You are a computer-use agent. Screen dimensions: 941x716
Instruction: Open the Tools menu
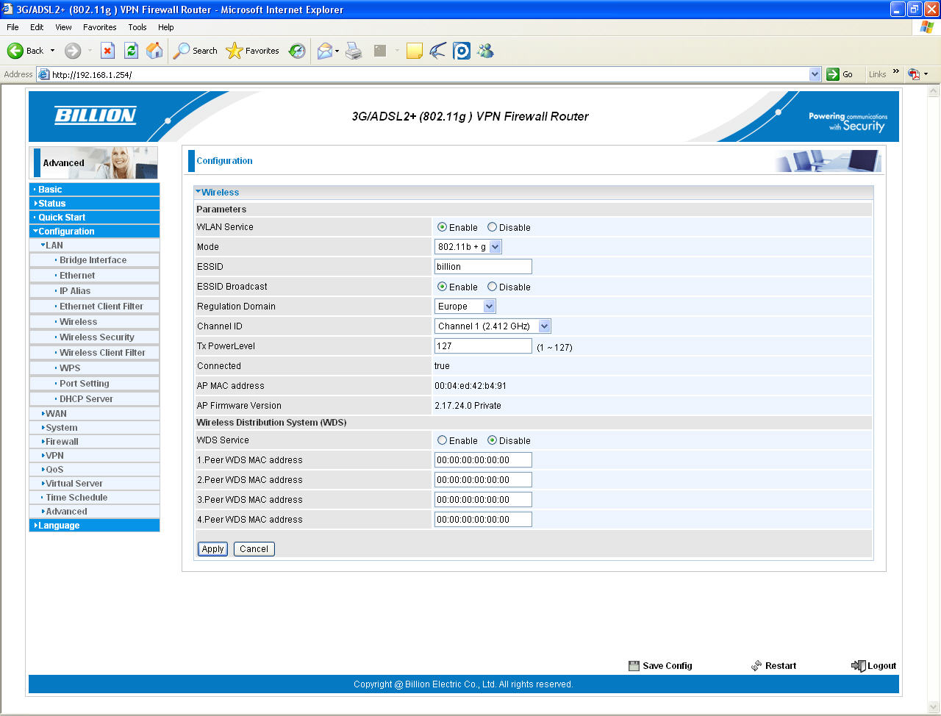click(x=137, y=27)
